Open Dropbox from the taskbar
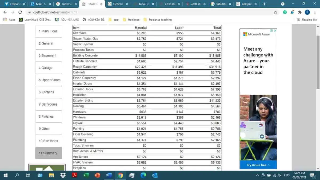 tap(63, 175)
